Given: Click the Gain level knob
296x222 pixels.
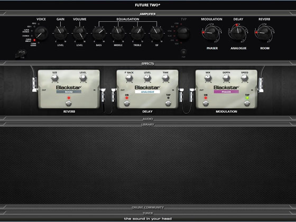Looking at the screenshot, I should click(60, 33).
